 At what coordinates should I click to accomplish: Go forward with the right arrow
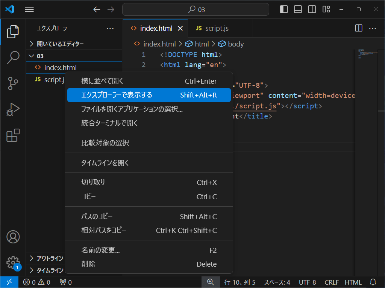(111, 9)
